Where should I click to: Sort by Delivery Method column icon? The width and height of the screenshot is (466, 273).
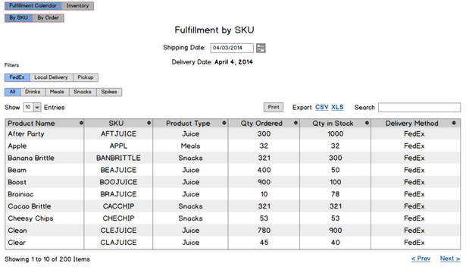454,123
